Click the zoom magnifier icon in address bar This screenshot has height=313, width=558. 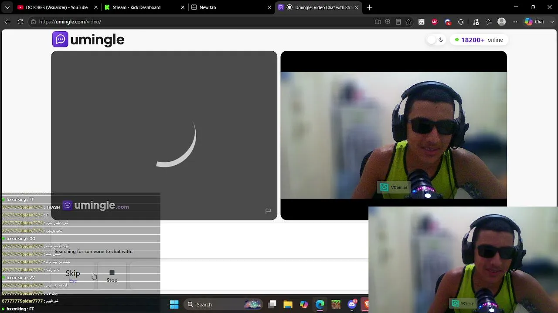pos(388,22)
